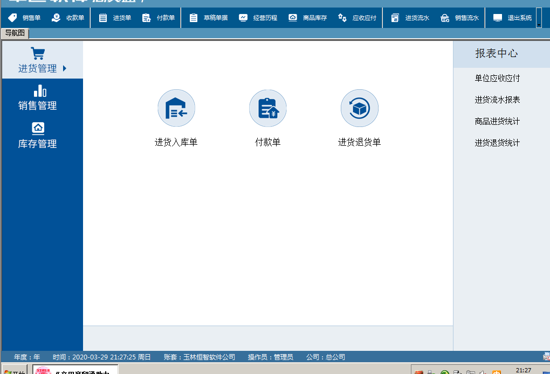Check 商品库存 in the toolbar
The width and height of the screenshot is (550, 374).
[x=308, y=18]
